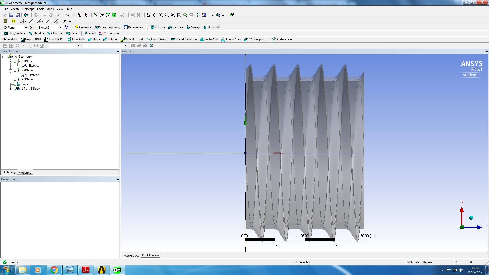Select the Revolve tool
The width and height of the screenshot is (489, 275).
175,27
